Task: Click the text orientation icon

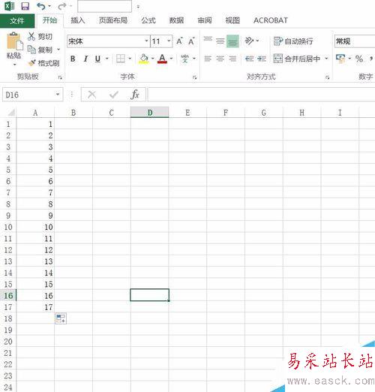Action: point(249,41)
